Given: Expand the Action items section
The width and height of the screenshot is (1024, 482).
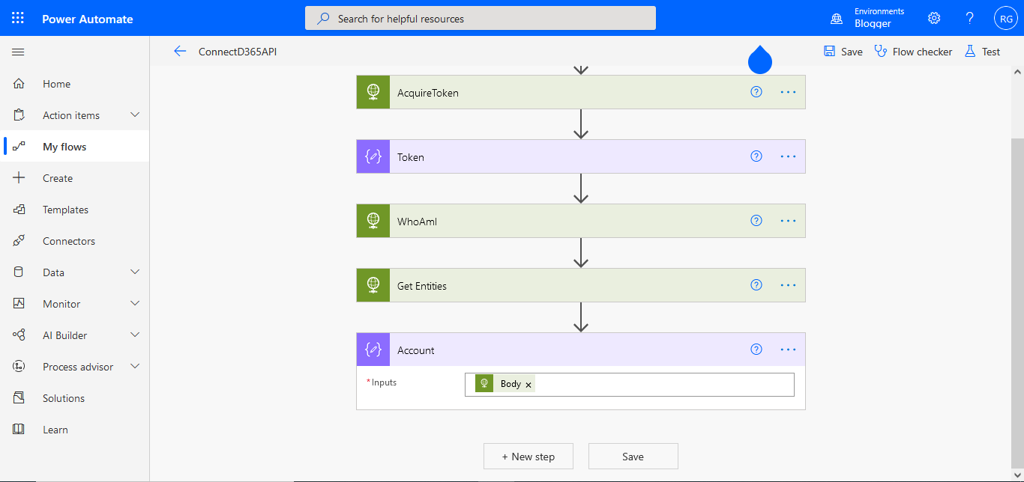Looking at the screenshot, I should point(135,115).
